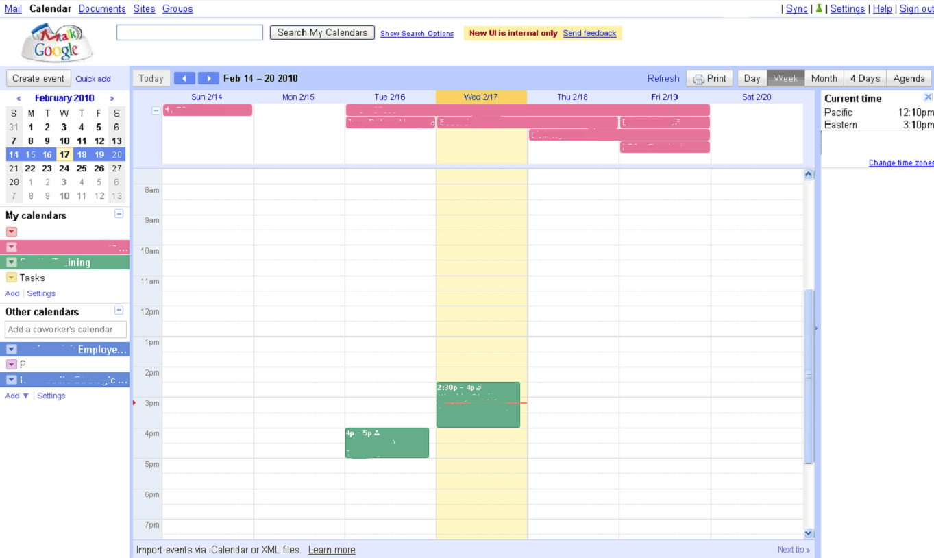
Task: Open the green Labs flask icon
Action: 818,9
